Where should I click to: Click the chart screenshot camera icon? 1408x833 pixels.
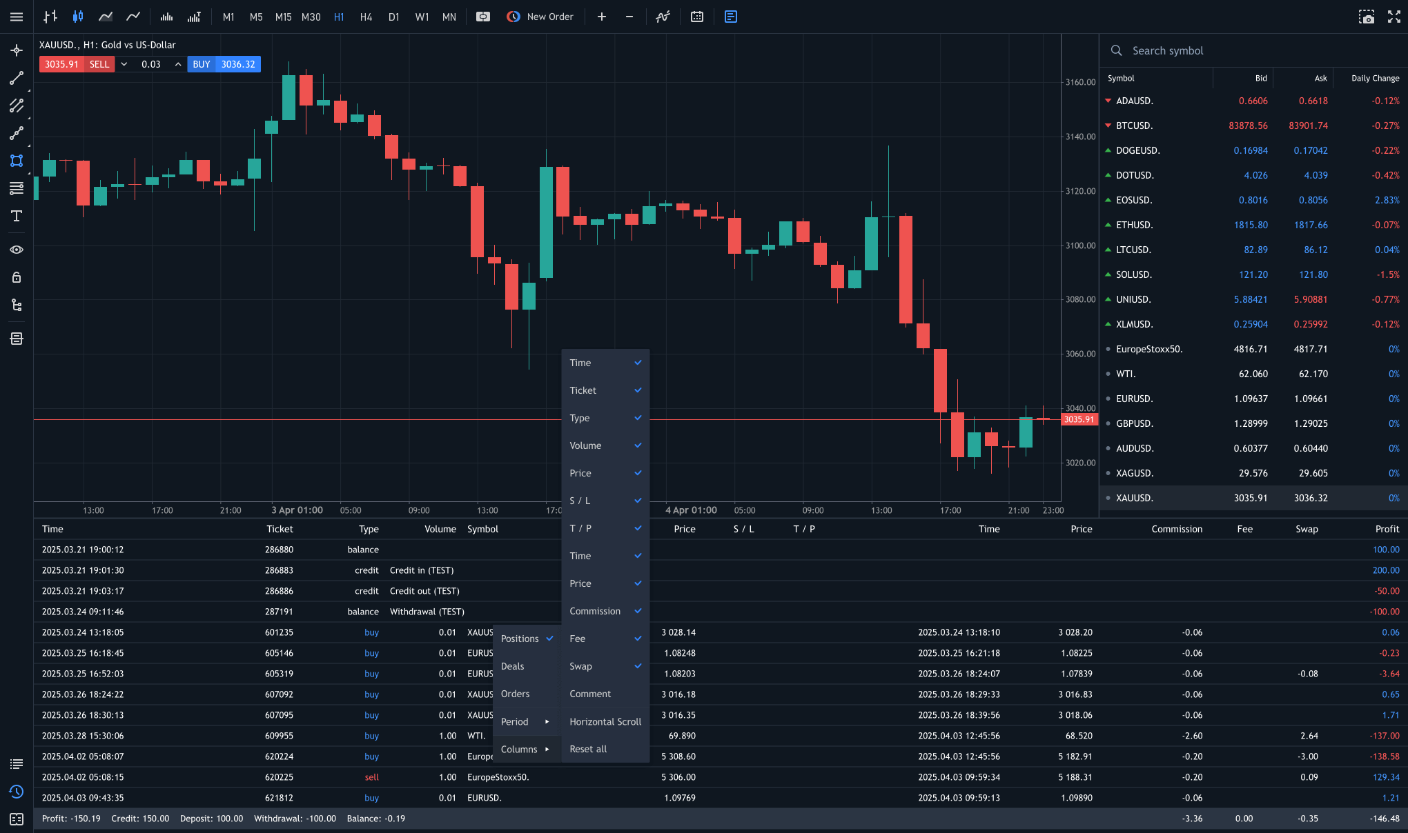1366,17
